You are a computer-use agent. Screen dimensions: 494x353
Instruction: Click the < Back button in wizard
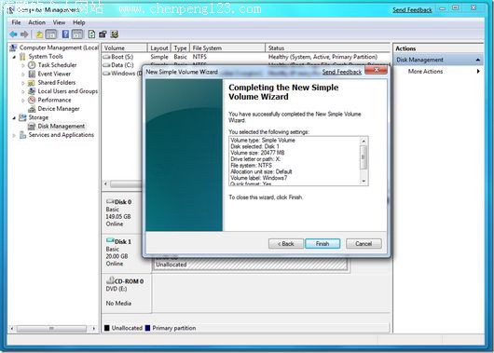[x=286, y=243]
